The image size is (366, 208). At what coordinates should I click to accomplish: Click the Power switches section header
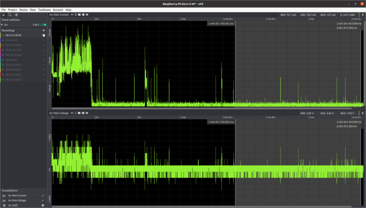pos(11,20)
